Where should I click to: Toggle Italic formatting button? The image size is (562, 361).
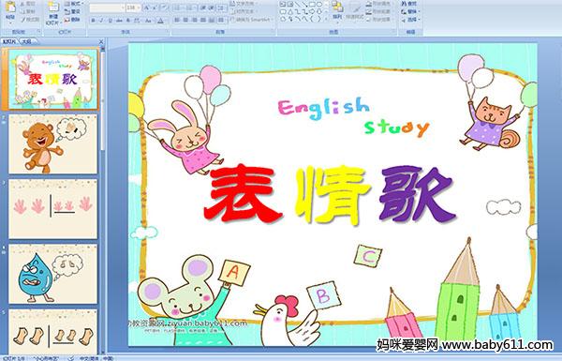click(101, 21)
